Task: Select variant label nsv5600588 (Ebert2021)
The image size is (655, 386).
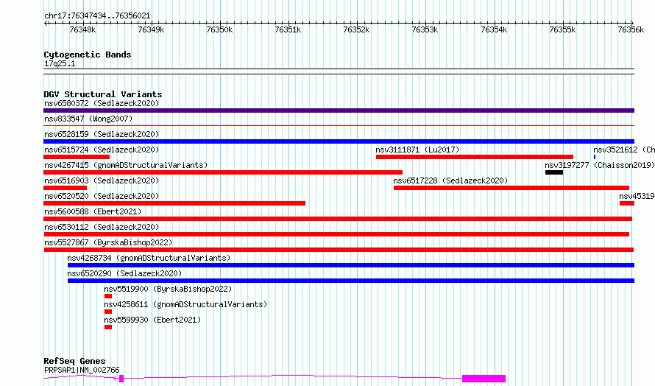Action: pos(93,211)
